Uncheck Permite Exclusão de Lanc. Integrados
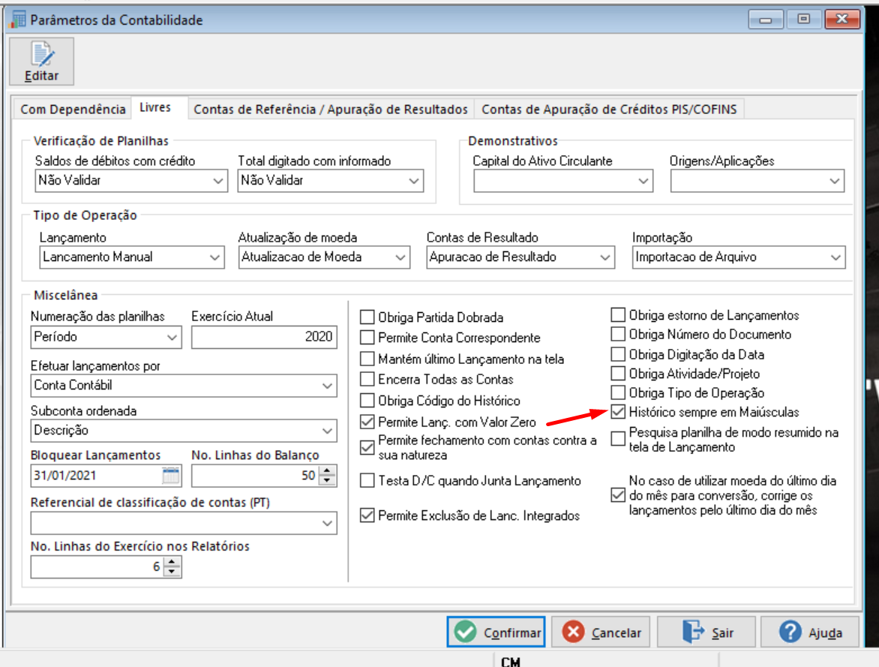This screenshot has height=667, width=879. (367, 515)
